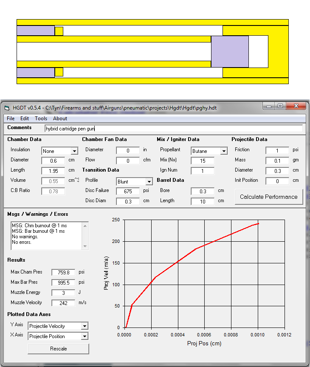Open the Transition Profile dropdown
This screenshot has height=367, width=310.
(149, 182)
